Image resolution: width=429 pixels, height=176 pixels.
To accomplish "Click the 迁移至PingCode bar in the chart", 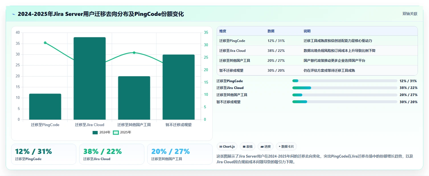I will [45, 107].
